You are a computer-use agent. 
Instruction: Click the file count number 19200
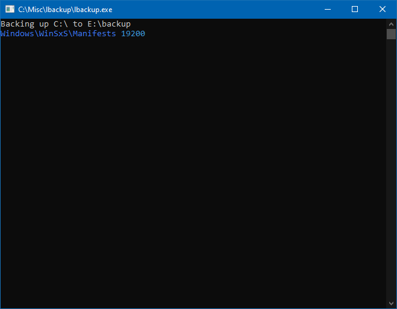(133, 34)
